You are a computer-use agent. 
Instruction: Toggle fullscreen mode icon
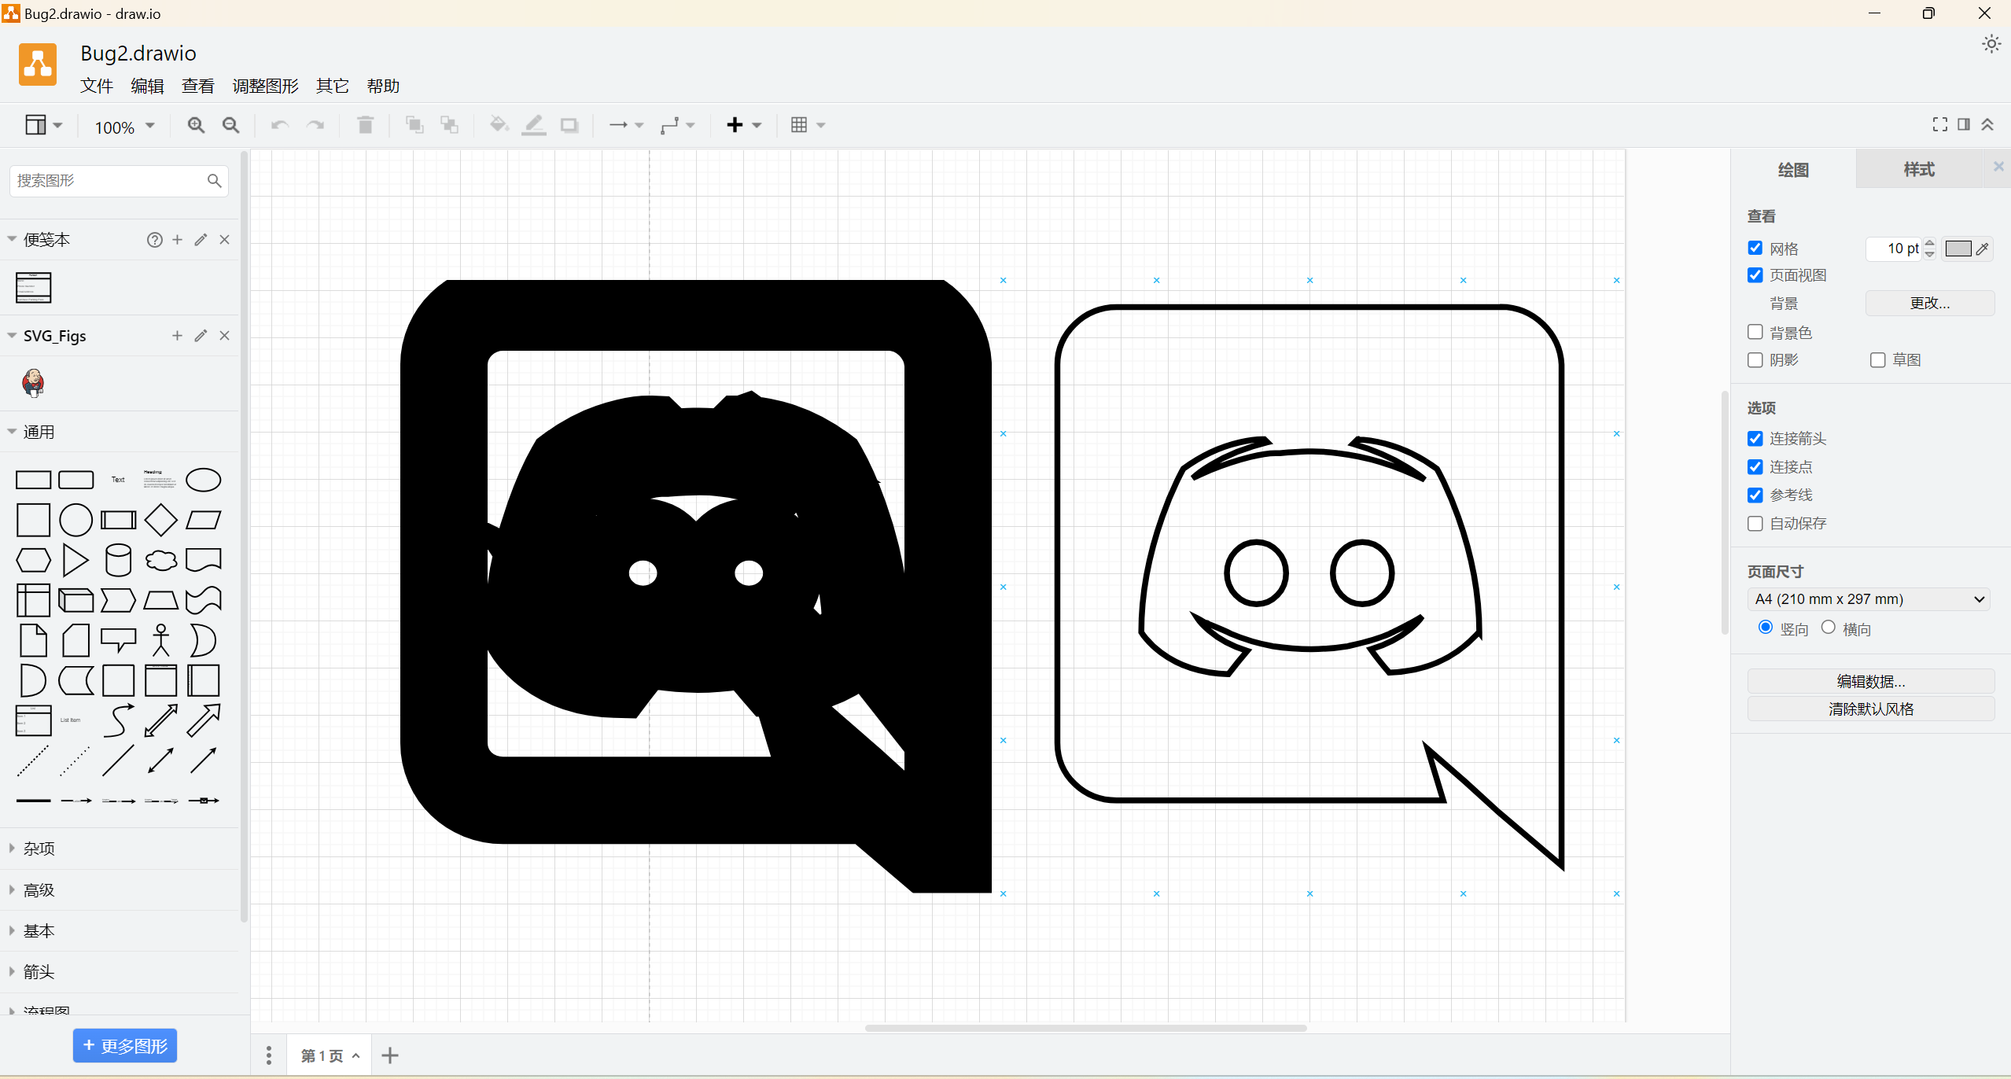coord(1940,124)
